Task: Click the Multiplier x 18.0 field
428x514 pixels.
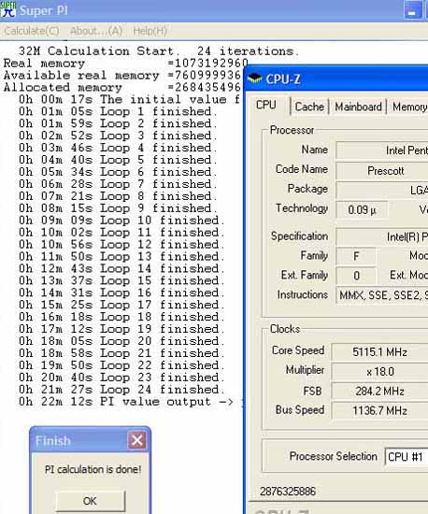Action: [x=379, y=371]
